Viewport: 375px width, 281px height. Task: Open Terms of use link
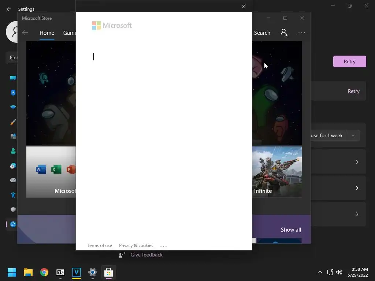[x=100, y=246]
